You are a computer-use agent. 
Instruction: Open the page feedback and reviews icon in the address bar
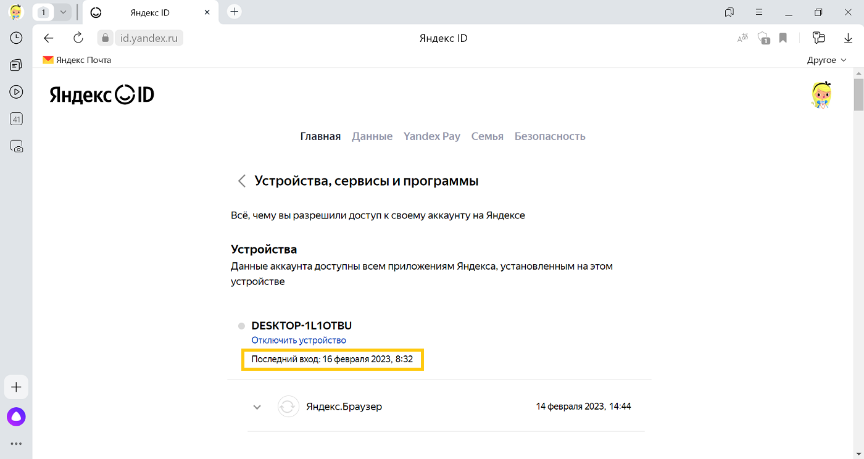[x=819, y=38]
